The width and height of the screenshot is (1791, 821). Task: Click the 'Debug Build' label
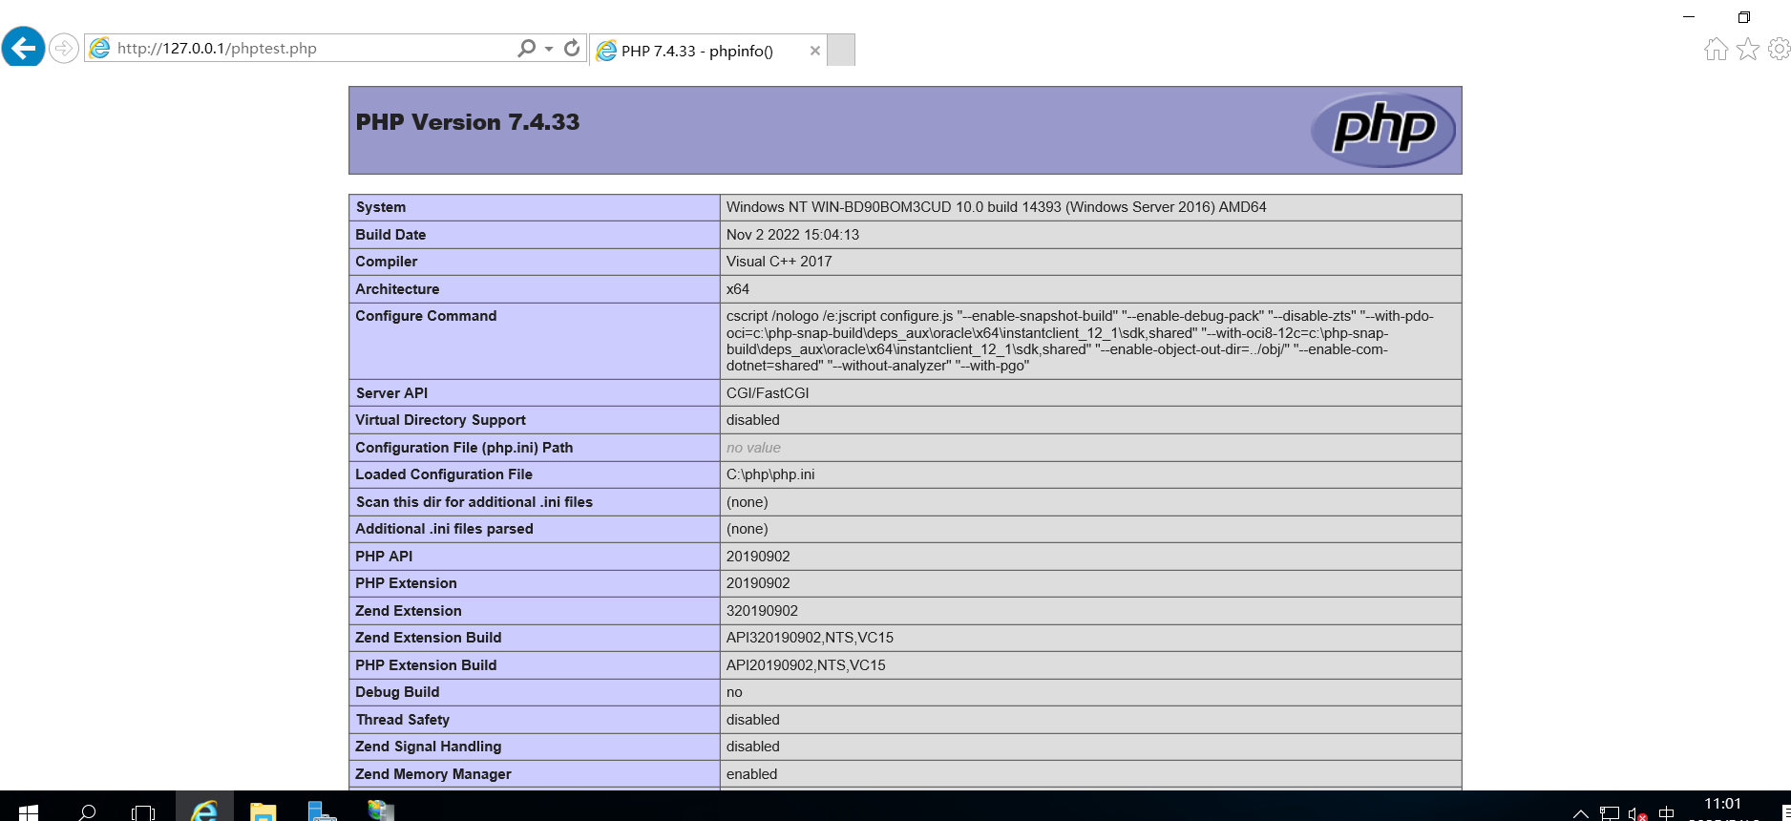[397, 692]
